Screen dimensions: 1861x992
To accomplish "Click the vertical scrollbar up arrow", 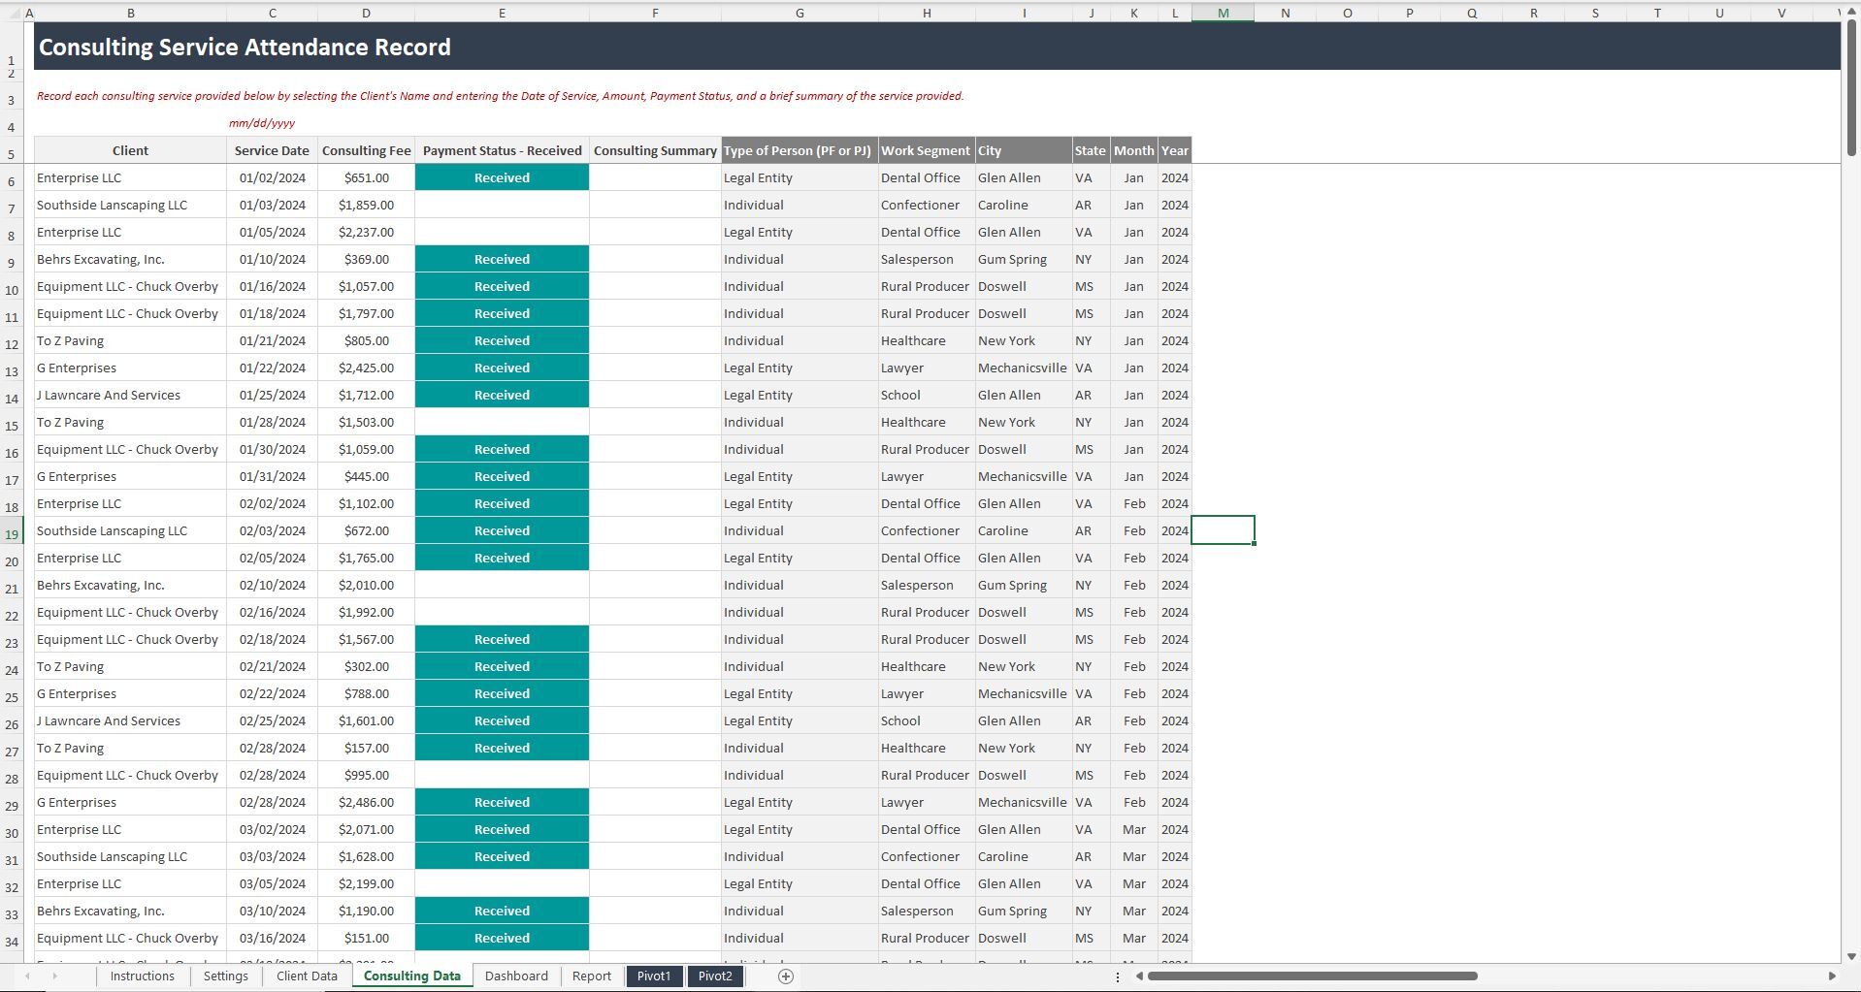I will click(1851, 12).
